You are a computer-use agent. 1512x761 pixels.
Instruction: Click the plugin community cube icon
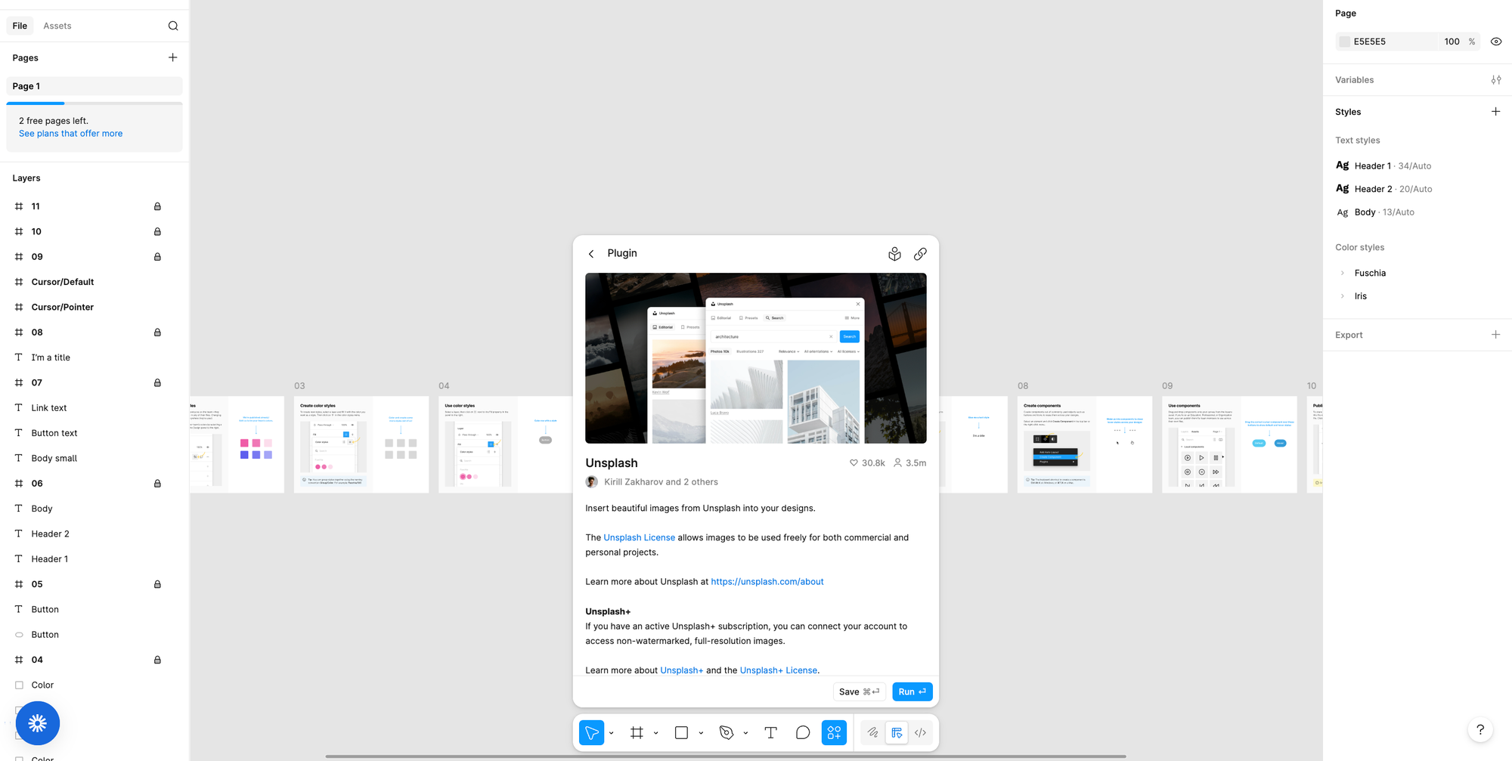[894, 254]
